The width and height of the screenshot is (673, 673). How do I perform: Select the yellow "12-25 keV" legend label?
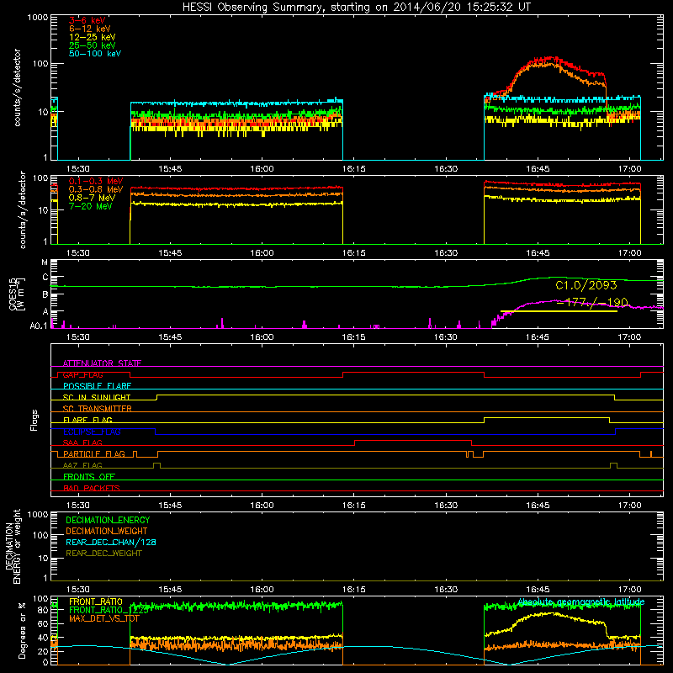93,37
